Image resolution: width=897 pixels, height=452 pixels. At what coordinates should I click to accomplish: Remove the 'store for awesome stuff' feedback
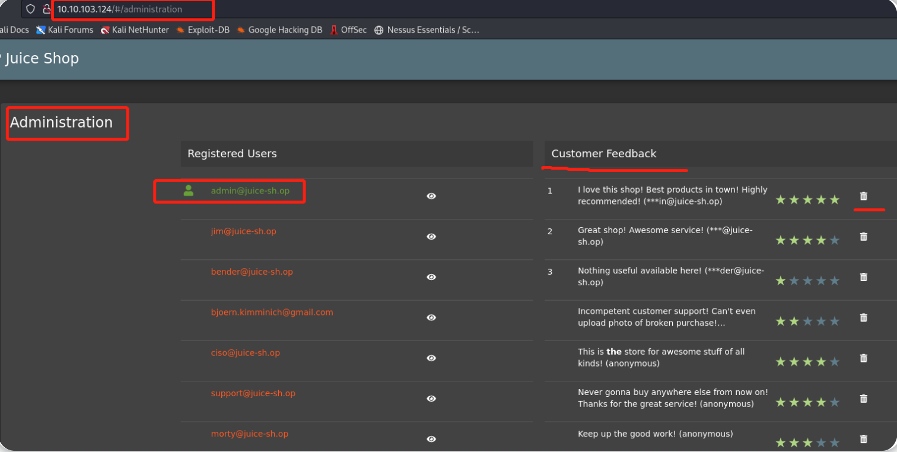[864, 358]
